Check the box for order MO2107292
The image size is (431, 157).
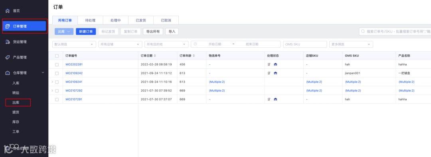[57, 91]
